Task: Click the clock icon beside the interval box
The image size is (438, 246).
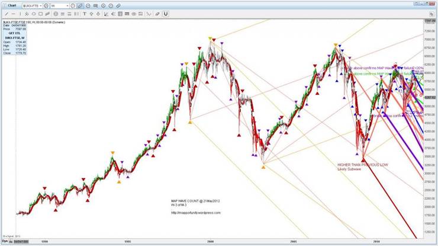Action: pyautogui.click(x=73, y=5)
